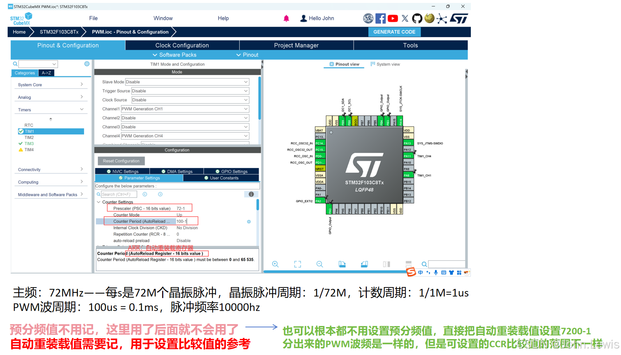Image resolution: width=621 pixels, height=355 pixels.
Task: Open the GitHub link icon
Action: click(417, 19)
